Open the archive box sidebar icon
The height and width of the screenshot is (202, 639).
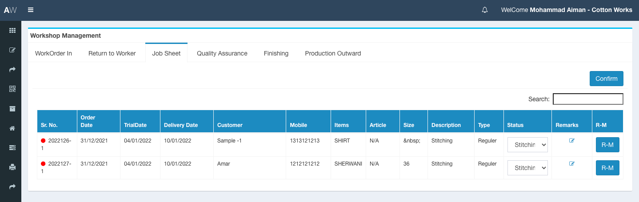12,109
